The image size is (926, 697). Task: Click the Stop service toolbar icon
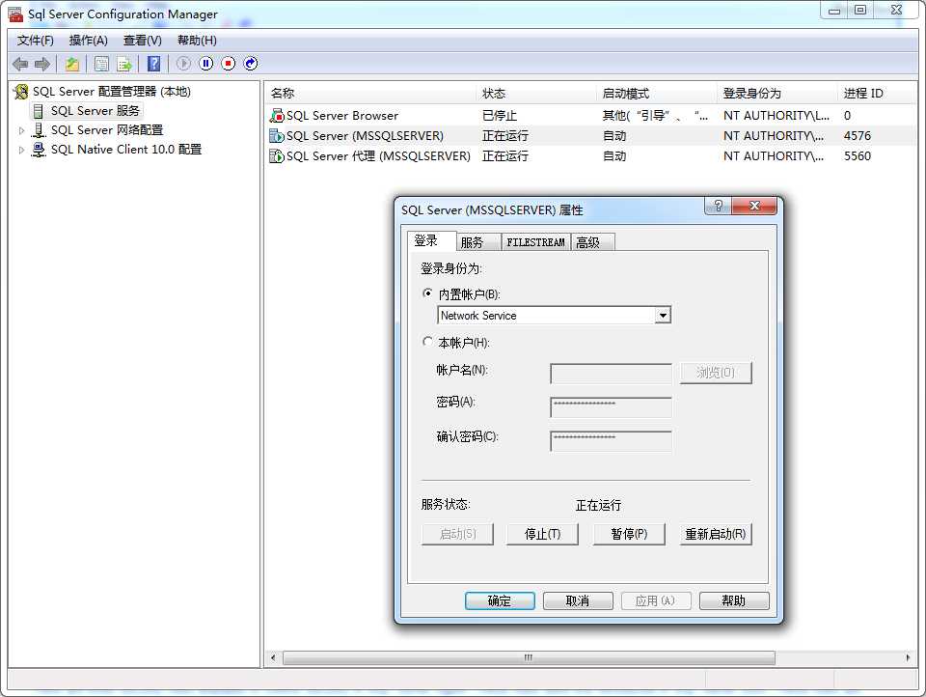point(229,64)
